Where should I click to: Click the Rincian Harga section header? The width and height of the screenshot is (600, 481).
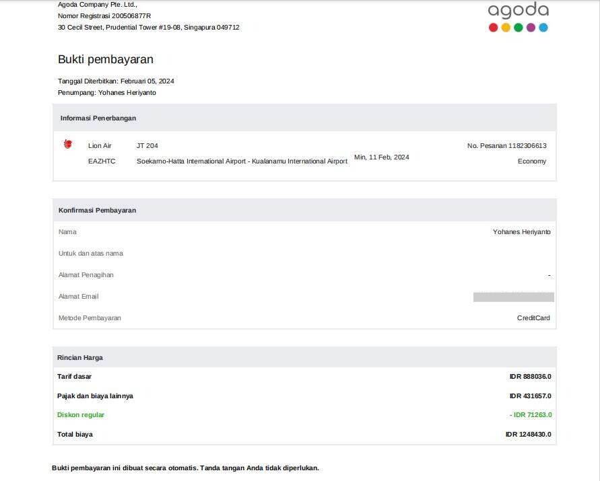point(80,357)
